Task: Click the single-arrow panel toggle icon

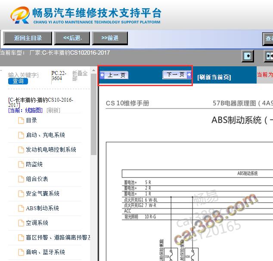Action: [248, 56]
